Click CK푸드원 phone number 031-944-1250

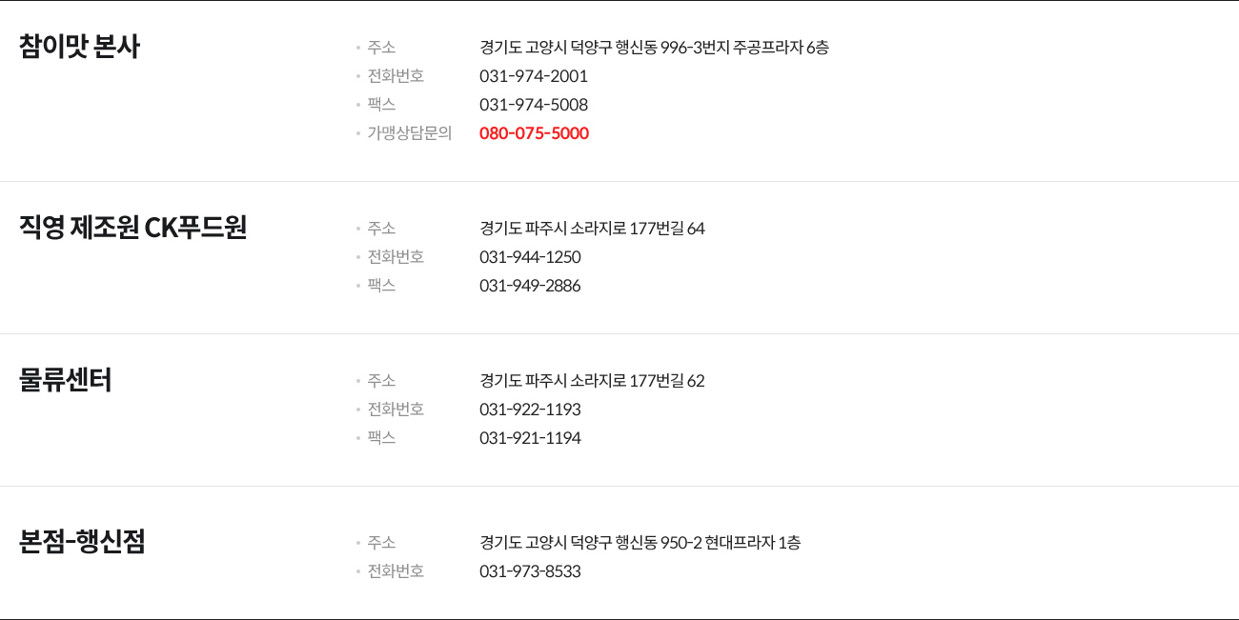530,256
